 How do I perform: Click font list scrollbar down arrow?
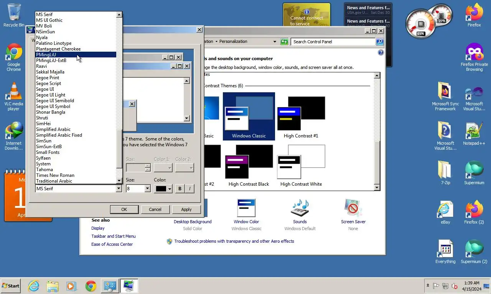tap(119, 181)
